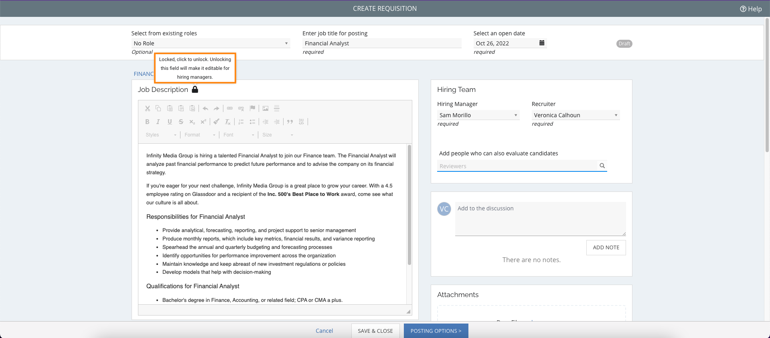Open the Hiring Manager dropdown showing Sam Morillo

(x=478, y=115)
